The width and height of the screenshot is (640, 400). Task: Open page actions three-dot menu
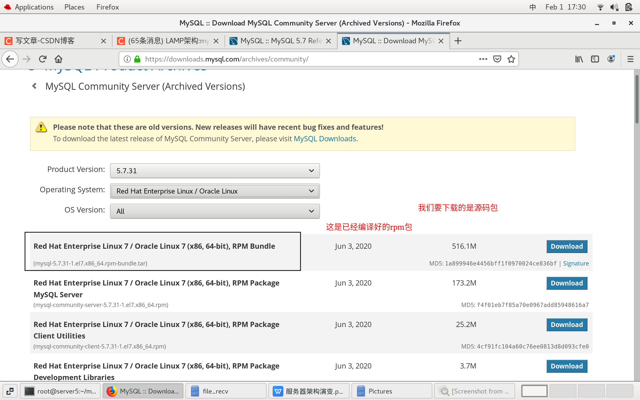click(483, 59)
